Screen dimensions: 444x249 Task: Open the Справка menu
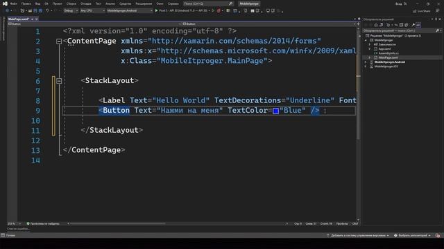(173, 3)
